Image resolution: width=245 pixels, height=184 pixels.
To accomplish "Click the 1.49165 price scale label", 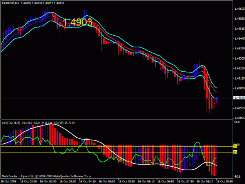I will pos(240,78).
